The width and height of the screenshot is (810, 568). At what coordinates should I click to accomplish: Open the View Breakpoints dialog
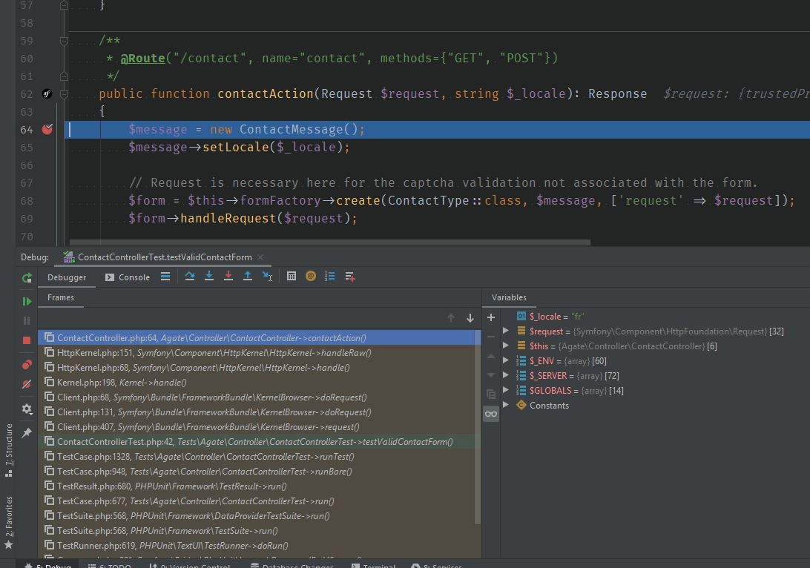[x=27, y=365]
